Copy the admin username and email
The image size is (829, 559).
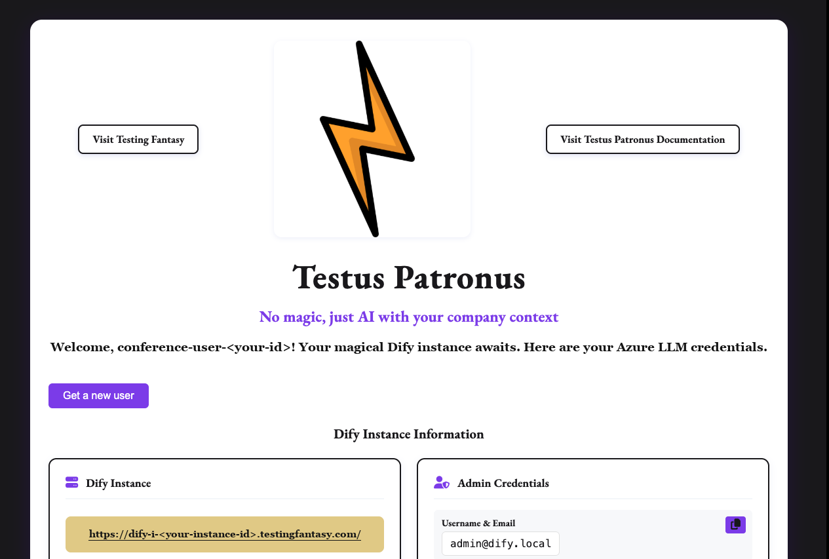[735, 525]
